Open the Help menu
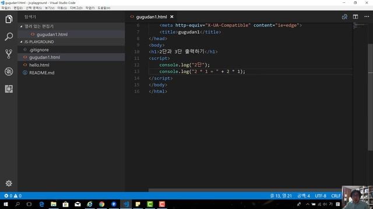Viewport: 373px width, 209px height. click(x=104, y=8)
